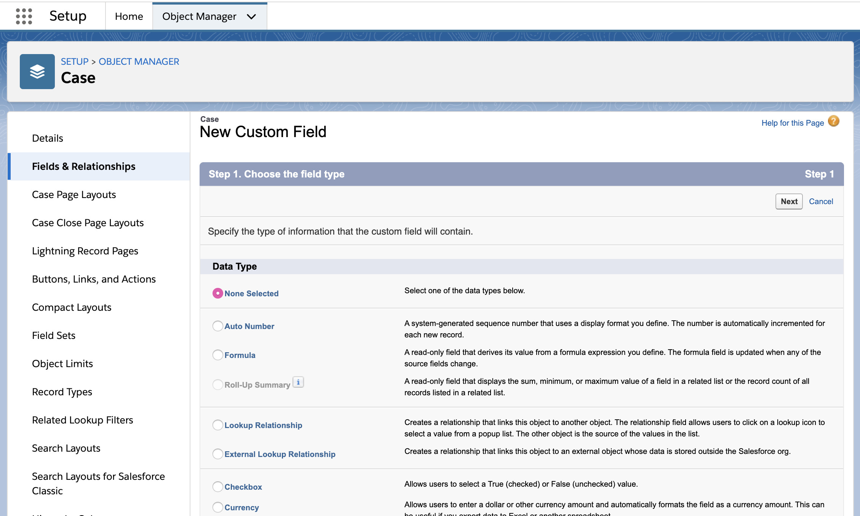The height and width of the screenshot is (516, 860).
Task: Select Lookup Relationship field type
Action: pyautogui.click(x=218, y=425)
